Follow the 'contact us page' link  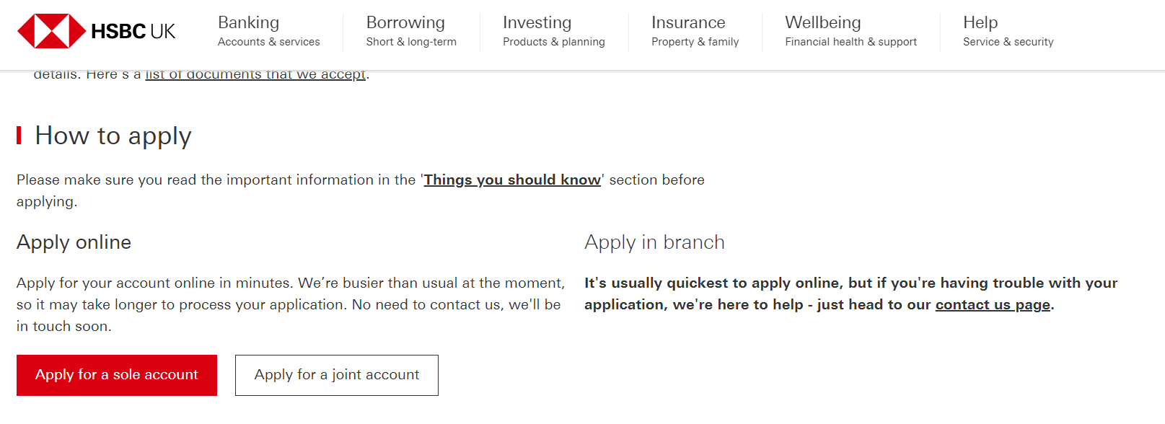pyautogui.click(x=993, y=304)
